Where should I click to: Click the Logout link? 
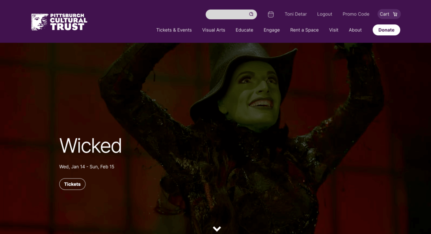(325, 14)
